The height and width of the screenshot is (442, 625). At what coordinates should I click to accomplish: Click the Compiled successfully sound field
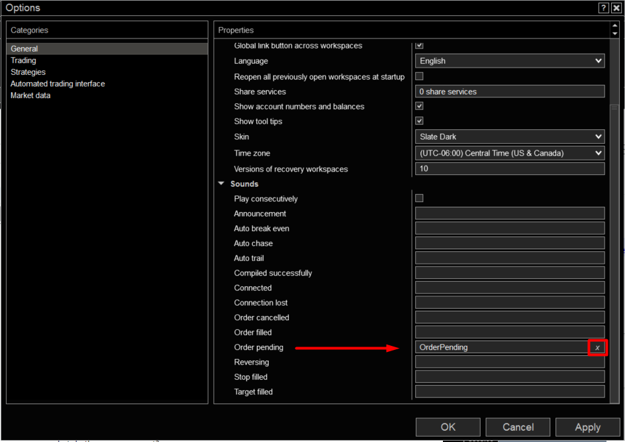tap(510, 272)
